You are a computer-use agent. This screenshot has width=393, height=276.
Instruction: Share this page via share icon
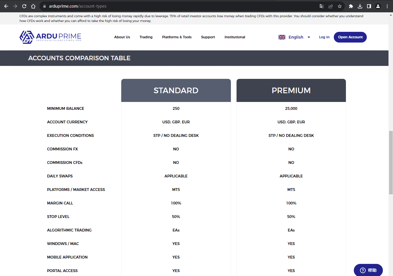tap(331, 6)
